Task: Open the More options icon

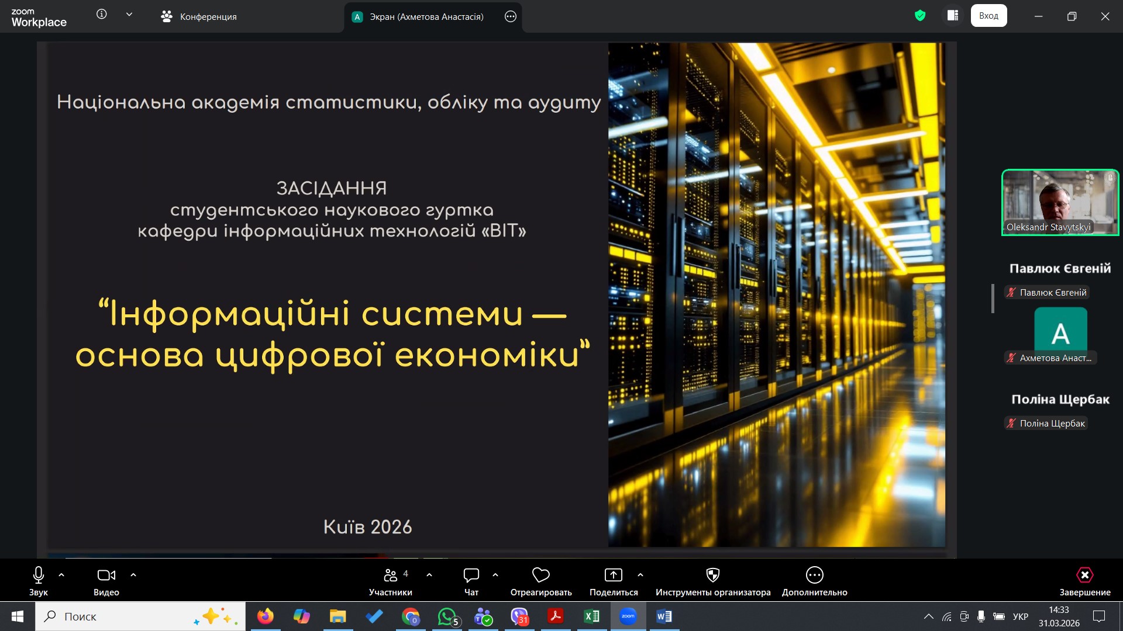Action: click(814, 575)
